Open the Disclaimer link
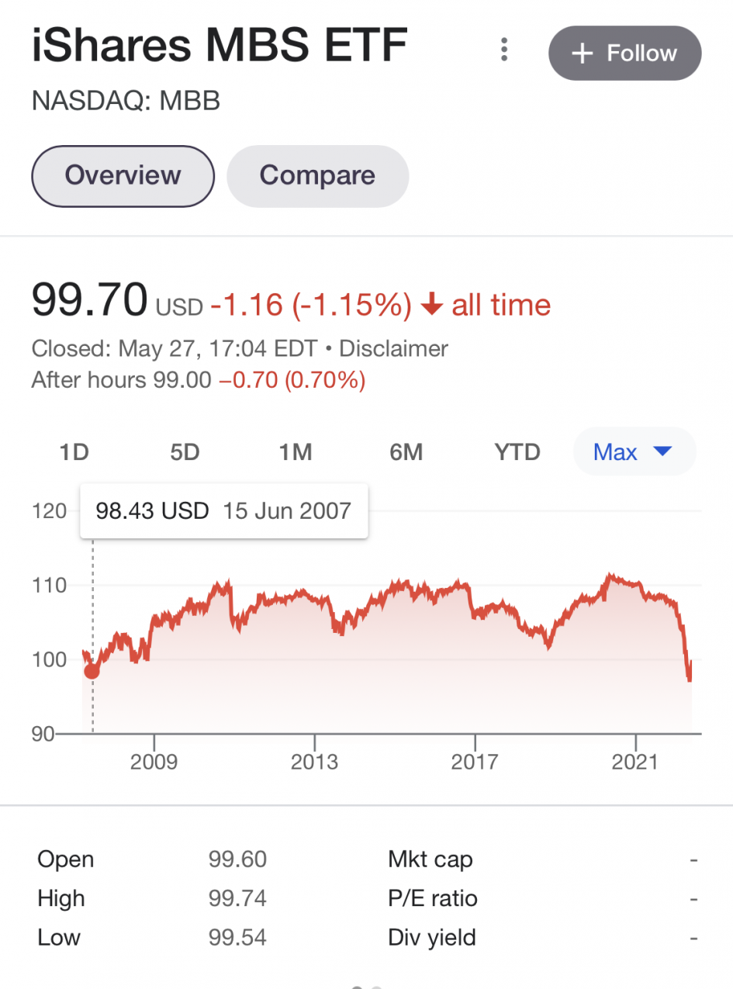Screen dimensions: 733x989 (x=394, y=349)
